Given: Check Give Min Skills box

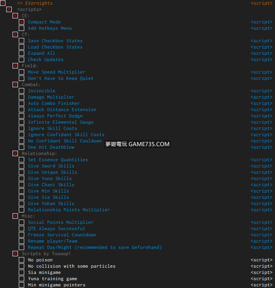Looking at the screenshot, I should click(x=21, y=191).
